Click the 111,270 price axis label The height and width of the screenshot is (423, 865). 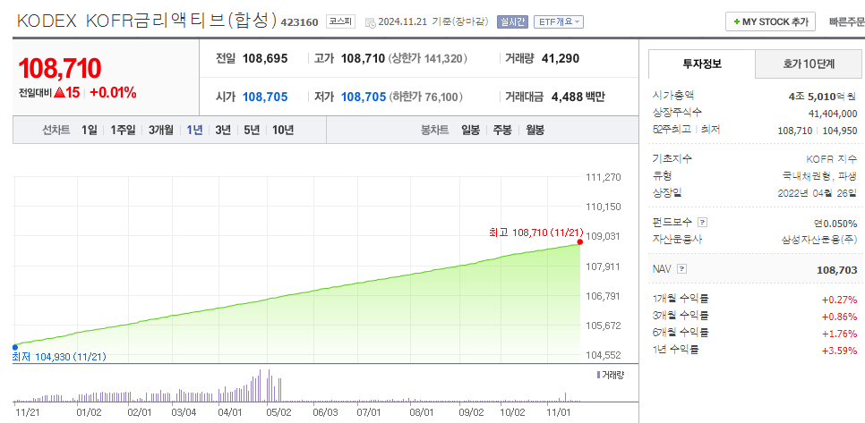[603, 177]
